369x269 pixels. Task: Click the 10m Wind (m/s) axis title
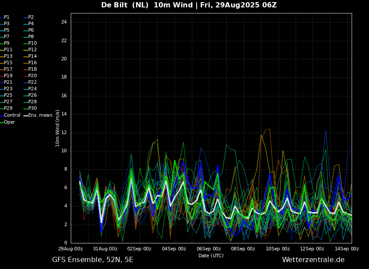[57, 128]
